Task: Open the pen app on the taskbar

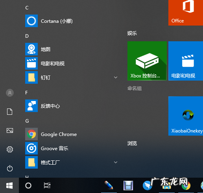Action: 109,185
